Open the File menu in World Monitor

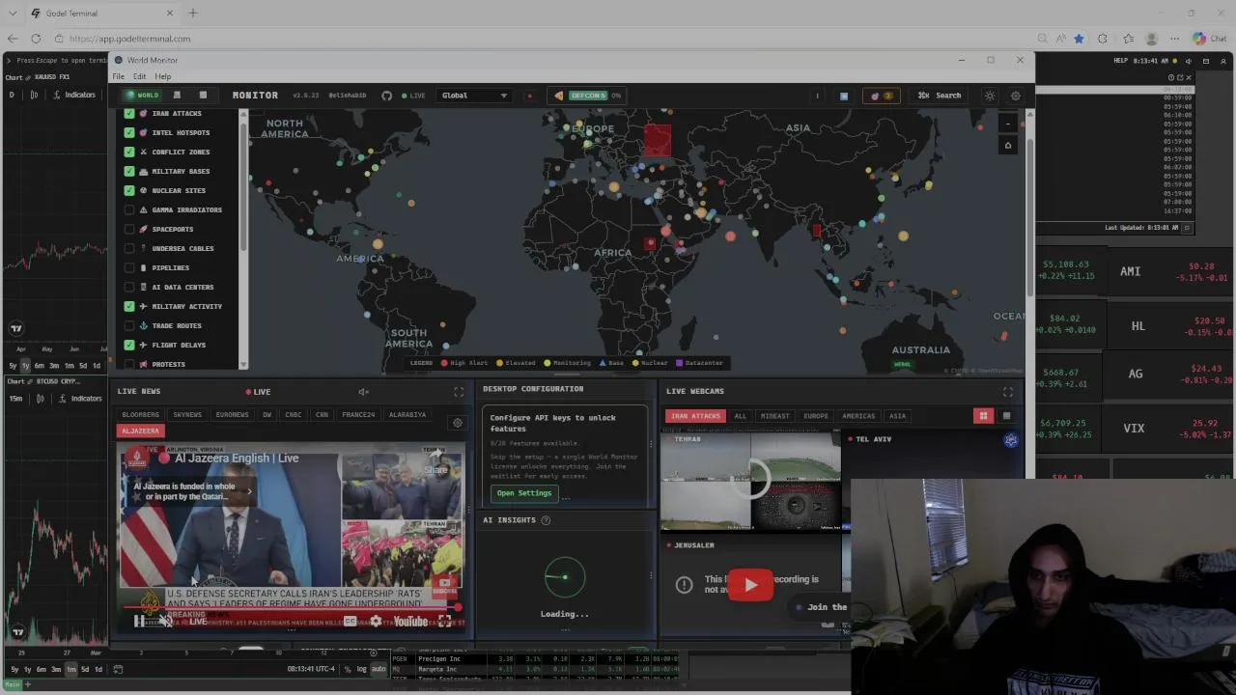click(119, 76)
